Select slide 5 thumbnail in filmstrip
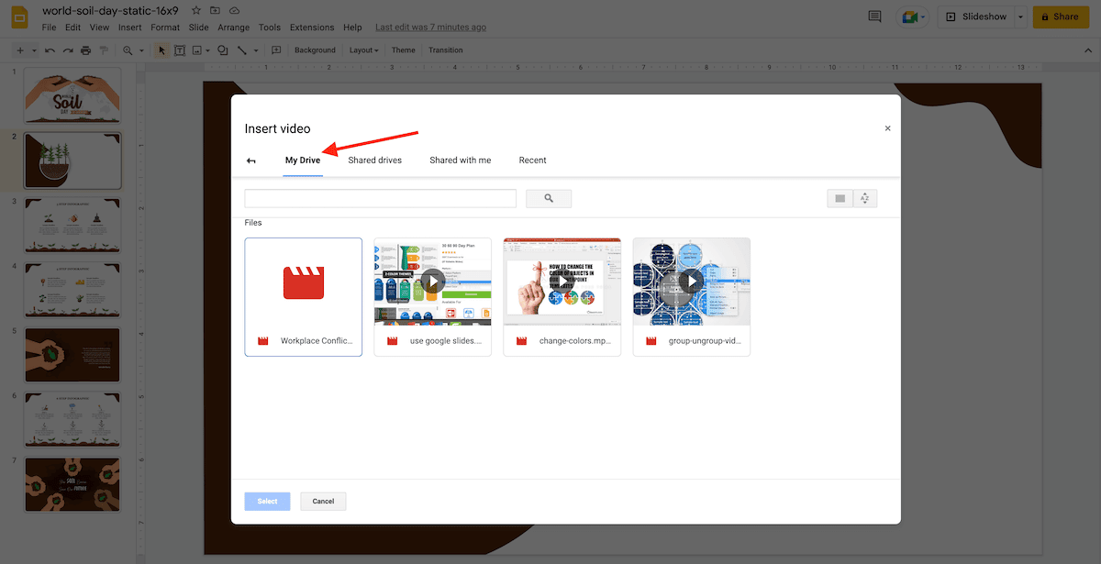1101x564 pixels. point(72,355)
